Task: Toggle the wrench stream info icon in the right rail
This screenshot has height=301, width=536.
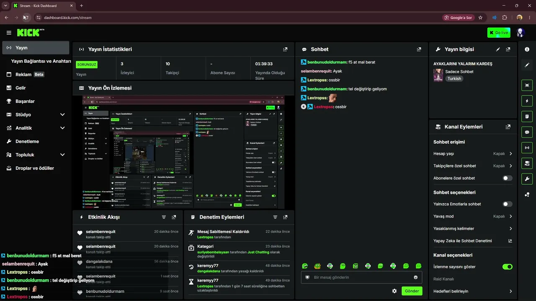Action: [527, 179]
